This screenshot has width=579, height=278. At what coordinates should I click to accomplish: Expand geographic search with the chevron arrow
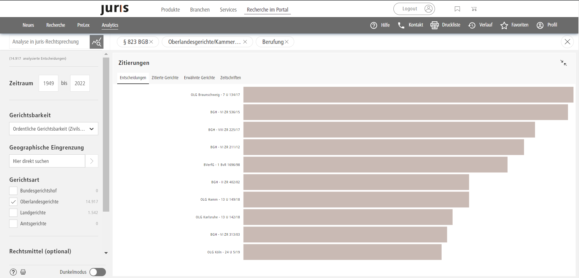point(92,161)
